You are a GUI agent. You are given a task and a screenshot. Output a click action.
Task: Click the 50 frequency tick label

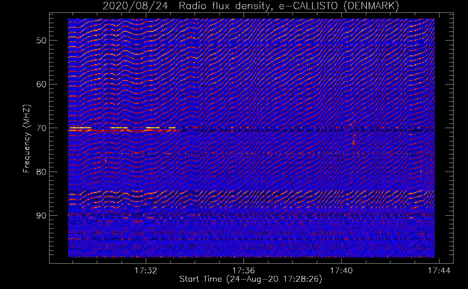point(41,40)
